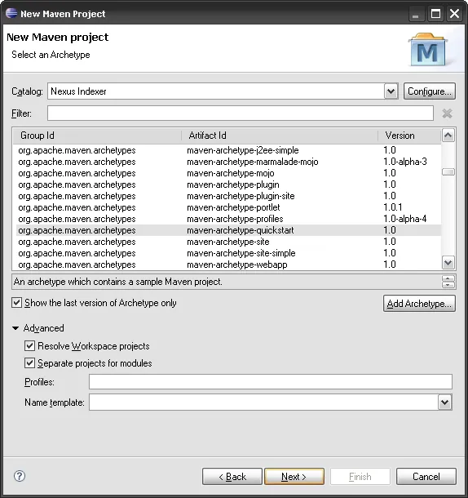Proceed with the Next > button
Image resolution: width=468 pixels, height=498 pixels.
[294, 477]
